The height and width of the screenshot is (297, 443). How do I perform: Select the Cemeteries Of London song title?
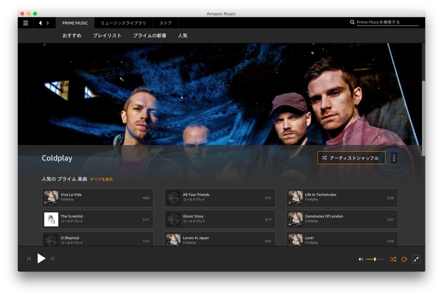(324, 216)
